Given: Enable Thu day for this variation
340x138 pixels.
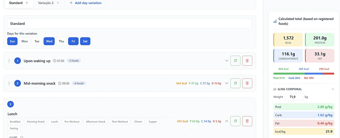Looking at the screenshot, I should point(61,41).
